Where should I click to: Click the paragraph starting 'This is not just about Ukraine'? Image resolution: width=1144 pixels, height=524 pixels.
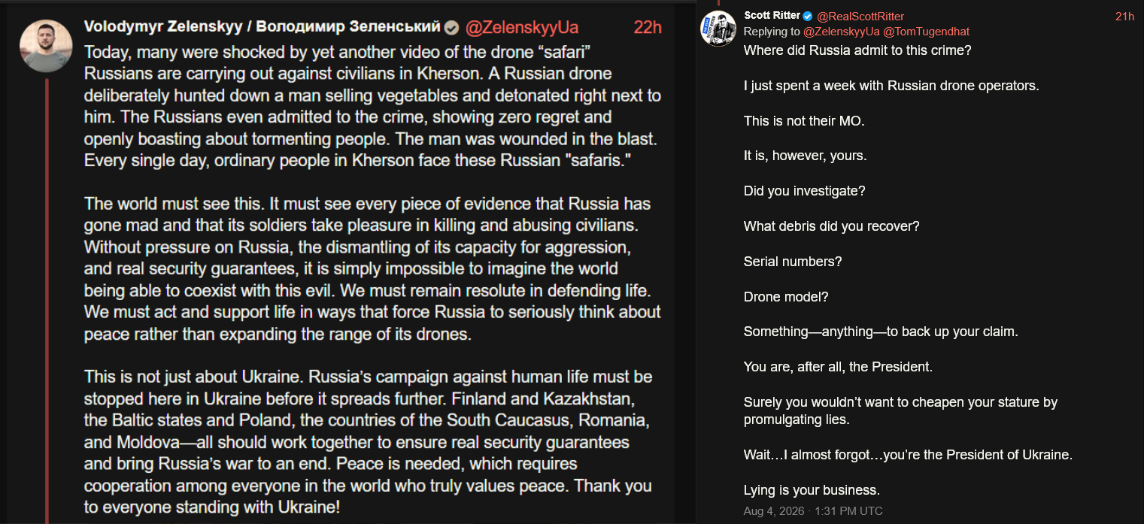pos(369,441)
